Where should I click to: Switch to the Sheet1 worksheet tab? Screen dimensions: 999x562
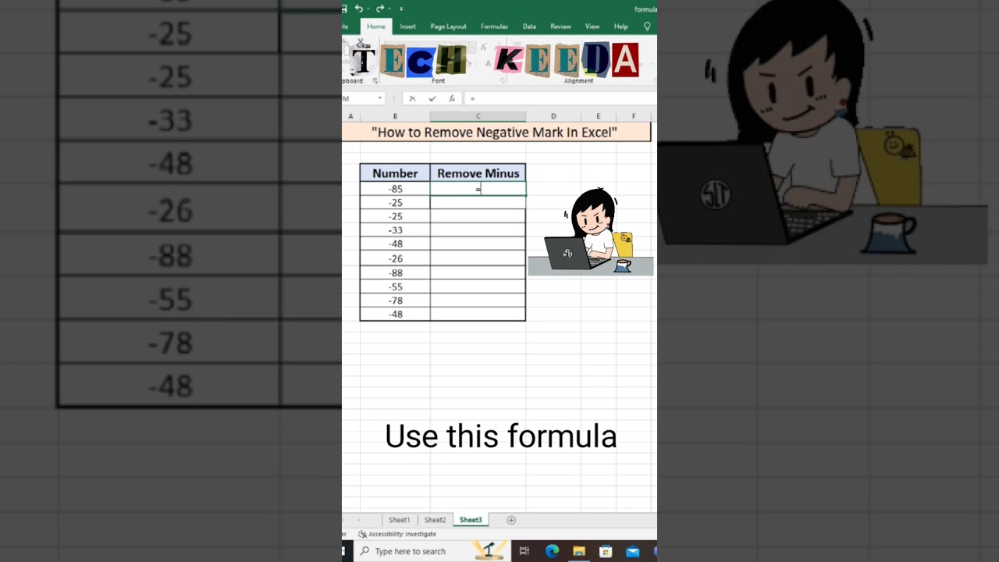tap(399, 520)
